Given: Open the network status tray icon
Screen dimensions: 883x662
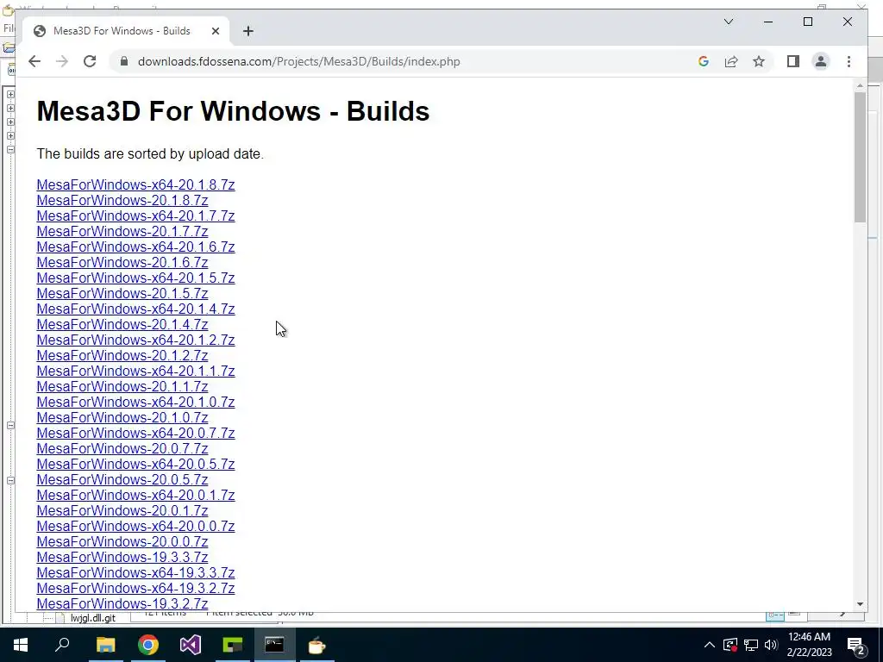Looking at the screenshot, I should pos(751,645).
